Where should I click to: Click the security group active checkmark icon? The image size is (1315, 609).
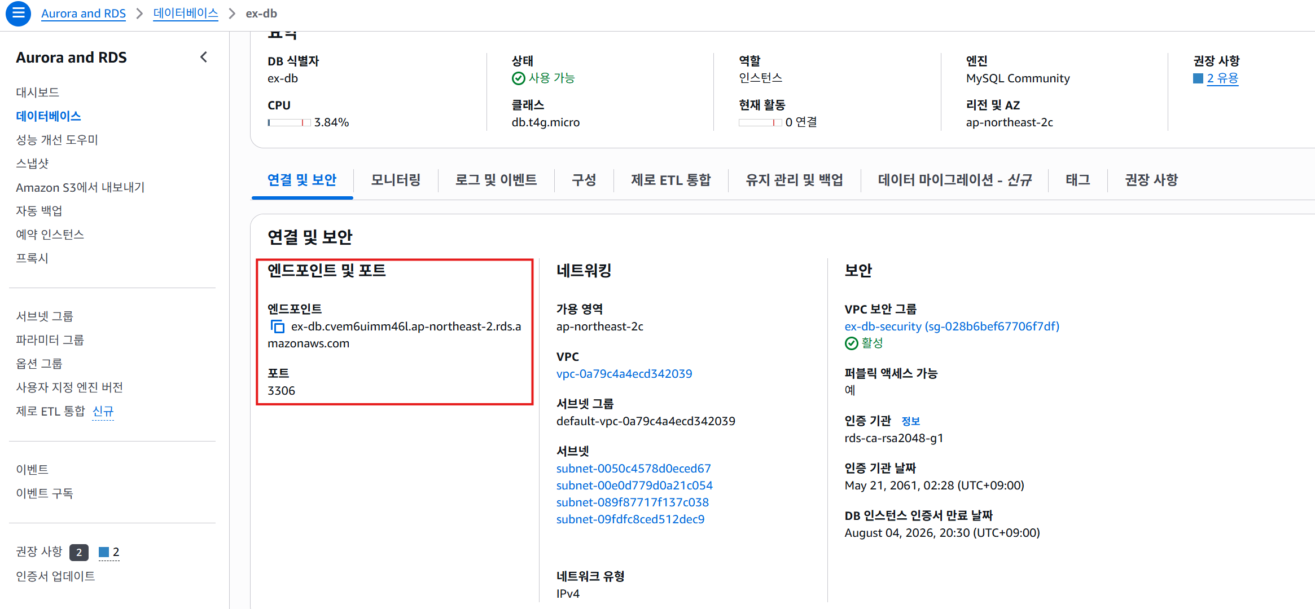pos(851,343)
